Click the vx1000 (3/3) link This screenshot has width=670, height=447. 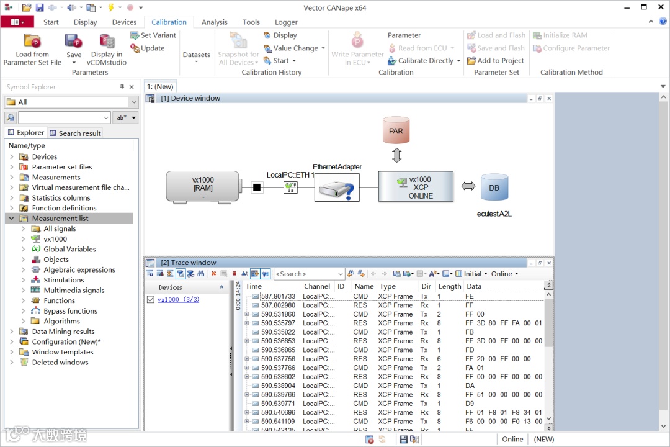click(x=178, y=299)
